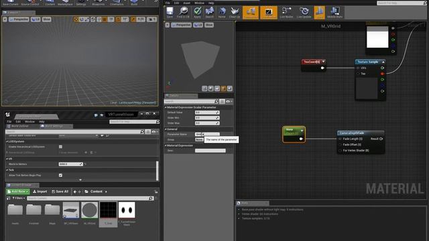Toggle property matrix grid icon in material Details
429x241 pixels.
tap(222, 101)
